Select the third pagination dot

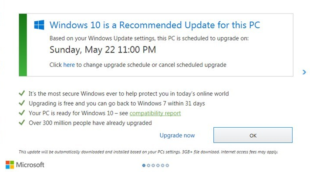153,165
